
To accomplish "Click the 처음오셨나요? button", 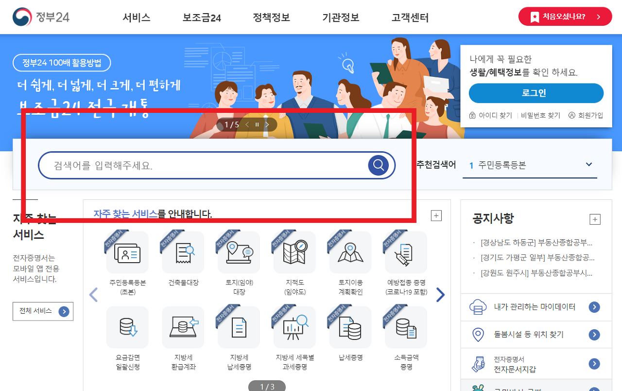I will [x=565, y=17].
